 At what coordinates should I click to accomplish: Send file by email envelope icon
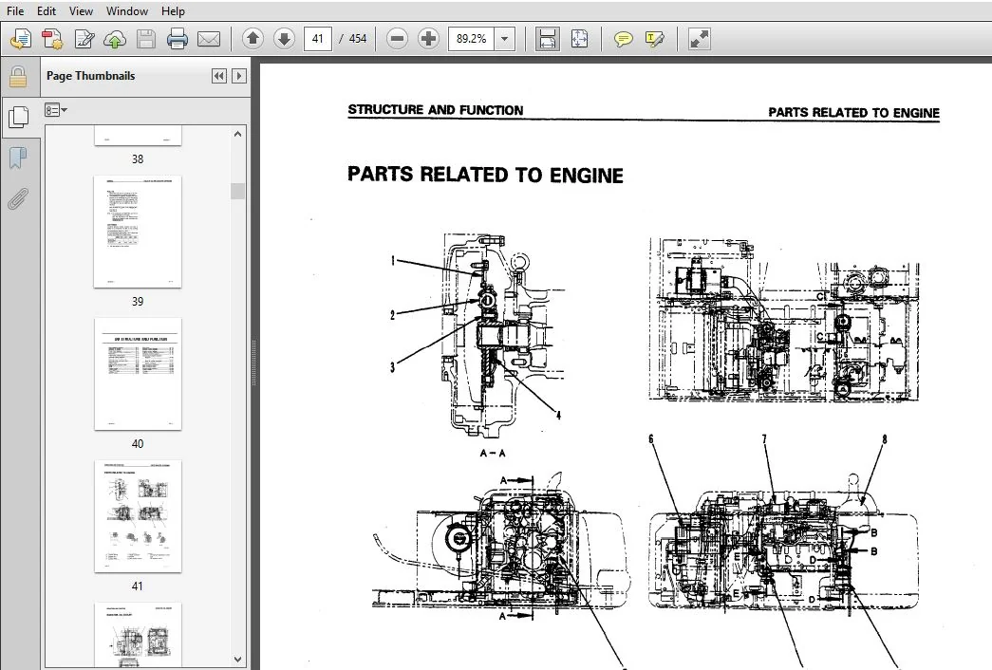coord(209,39)
